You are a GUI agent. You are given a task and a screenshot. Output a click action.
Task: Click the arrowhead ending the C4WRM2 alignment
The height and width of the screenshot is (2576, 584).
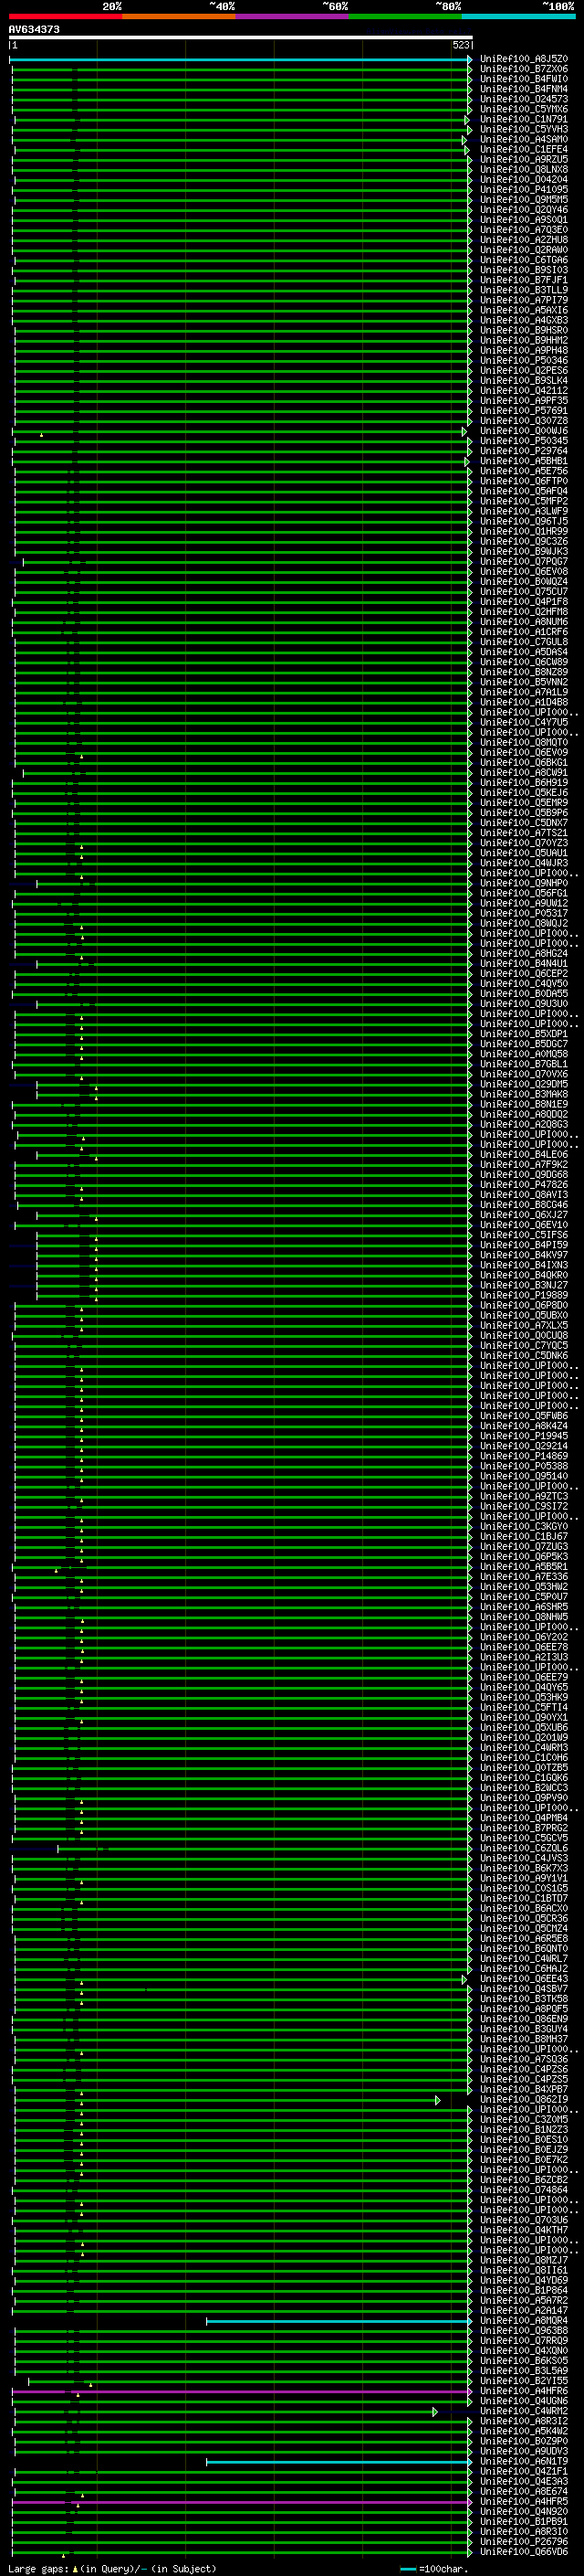click(x=434, y=2412)
